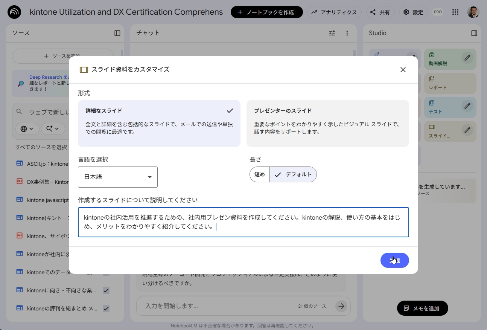
Task: Click the source icon beside kintone javascript
Action: pyautogui.click(x=20, y=199)
